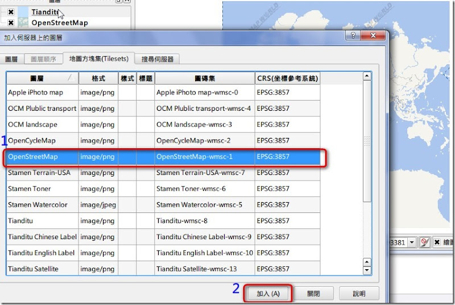Screen dimensions: 455x305
Task: Click Apple iPhoto map-wmsc-0 cell
Action: click(205, 93)
